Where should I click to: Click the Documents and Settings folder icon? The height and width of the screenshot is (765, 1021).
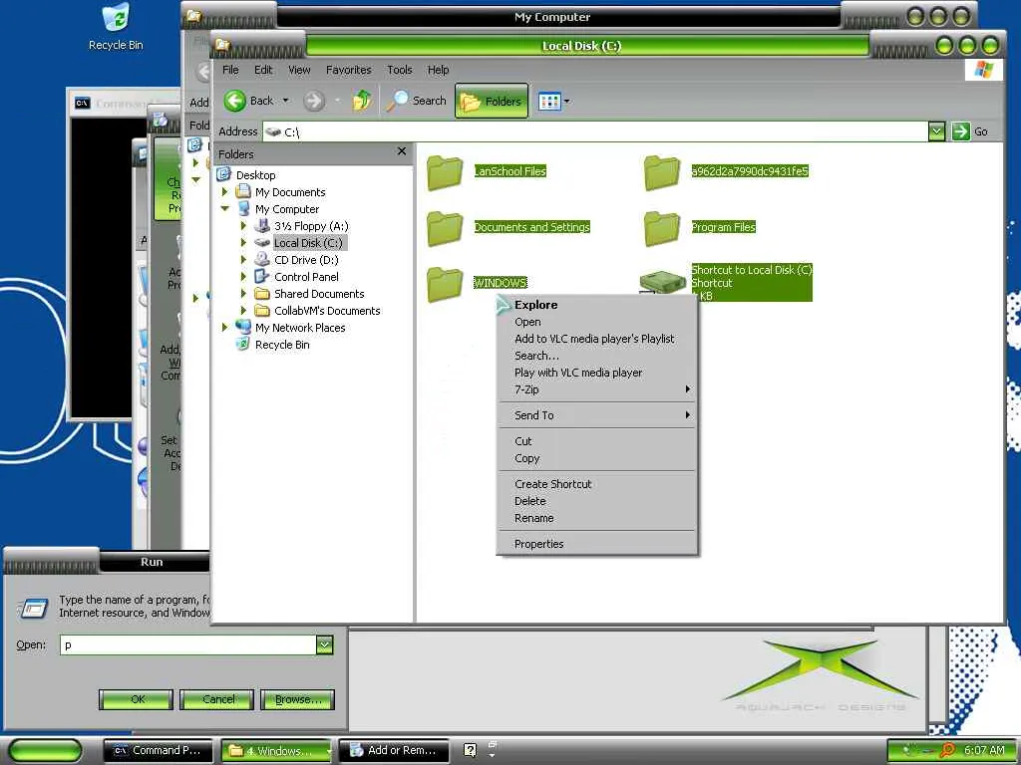445,228
